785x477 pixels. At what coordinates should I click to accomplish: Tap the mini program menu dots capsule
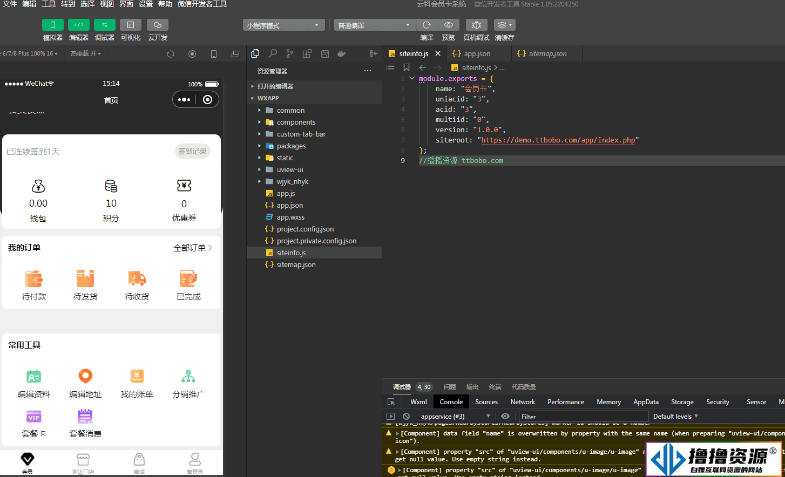(184, 100)
